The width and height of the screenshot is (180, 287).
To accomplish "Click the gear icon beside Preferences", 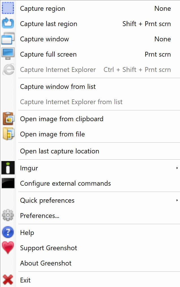I will click(8, 215).
